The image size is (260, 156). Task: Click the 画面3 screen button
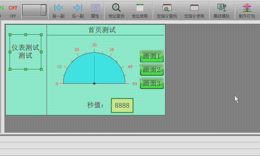point(152,83)
